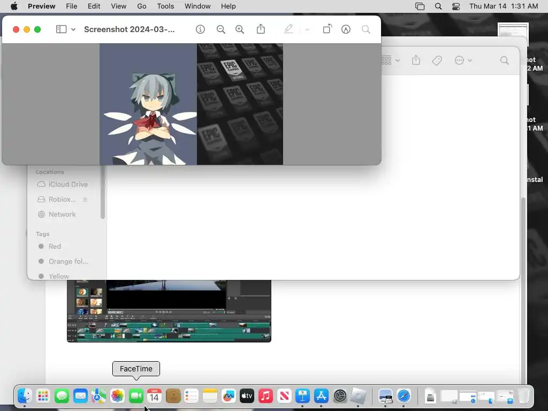Select the video editor screenshot thumbnail
Image resolution: width=548 pixels, height=411 pixels.
tap(169, 311)
